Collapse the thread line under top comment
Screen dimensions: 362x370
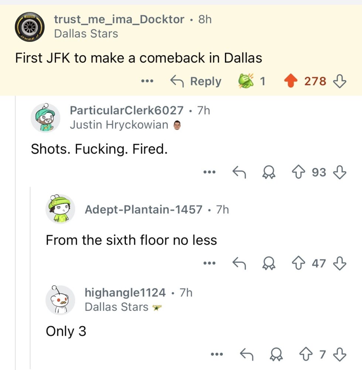pyautogui.click(x=16, y=232)
